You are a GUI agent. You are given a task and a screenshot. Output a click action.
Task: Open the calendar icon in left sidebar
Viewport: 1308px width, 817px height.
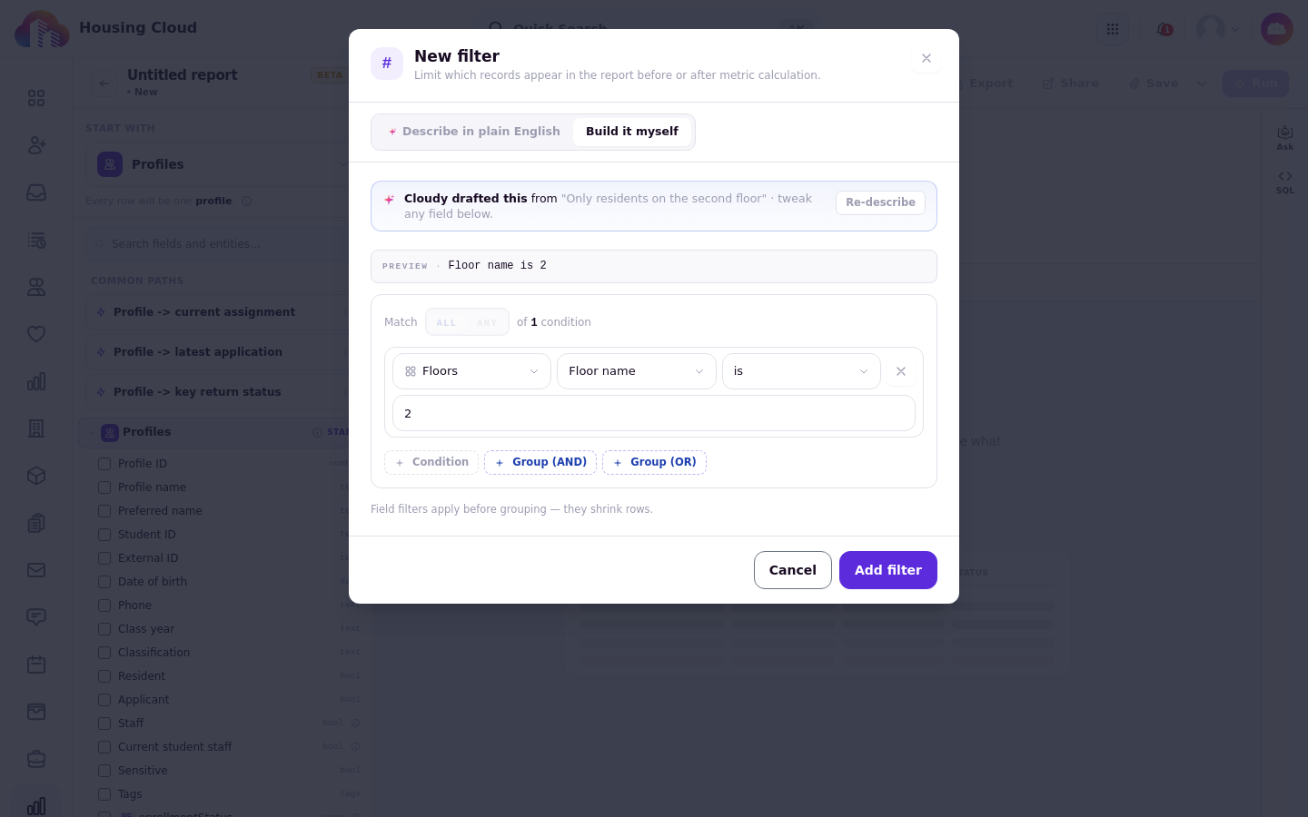pos(36,664)
